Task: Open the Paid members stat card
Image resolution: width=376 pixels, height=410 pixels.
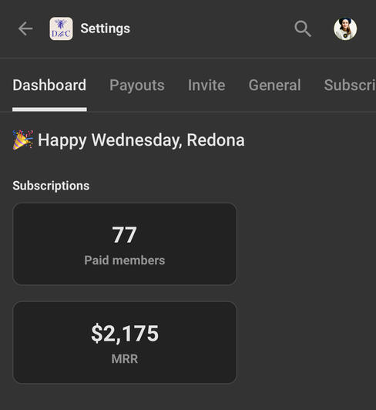Action: 125,244
